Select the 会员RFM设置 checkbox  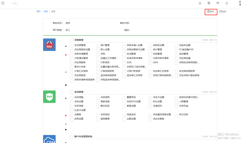pyautogui.click(x=124, y=102)
